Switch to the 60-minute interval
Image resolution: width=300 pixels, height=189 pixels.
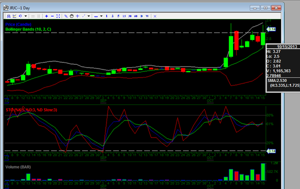point(135,16)
